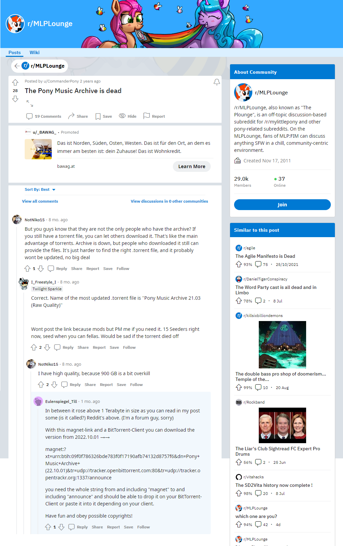Play the promoted ad video thumbnail
The width and height of the screenshot is (343, 546).
pyautogui.click(x=38, y=149)
